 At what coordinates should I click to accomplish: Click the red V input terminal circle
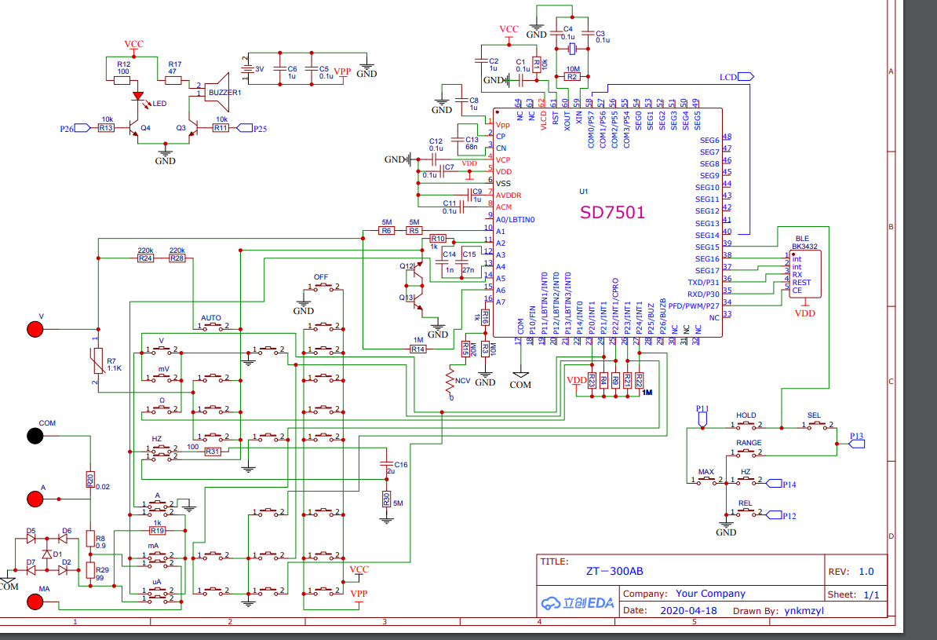(35, 329)
